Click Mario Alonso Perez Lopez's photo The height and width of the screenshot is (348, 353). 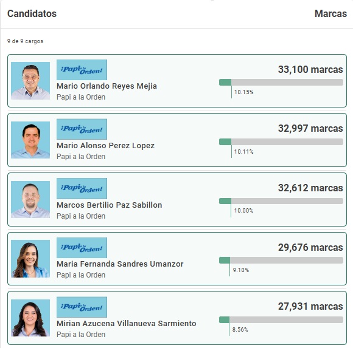[30, 140]
